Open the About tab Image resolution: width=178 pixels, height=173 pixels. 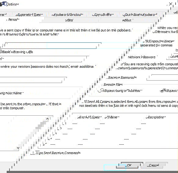click(127, 20)
